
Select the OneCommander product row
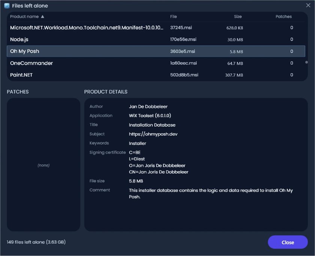tap(156, 63)
